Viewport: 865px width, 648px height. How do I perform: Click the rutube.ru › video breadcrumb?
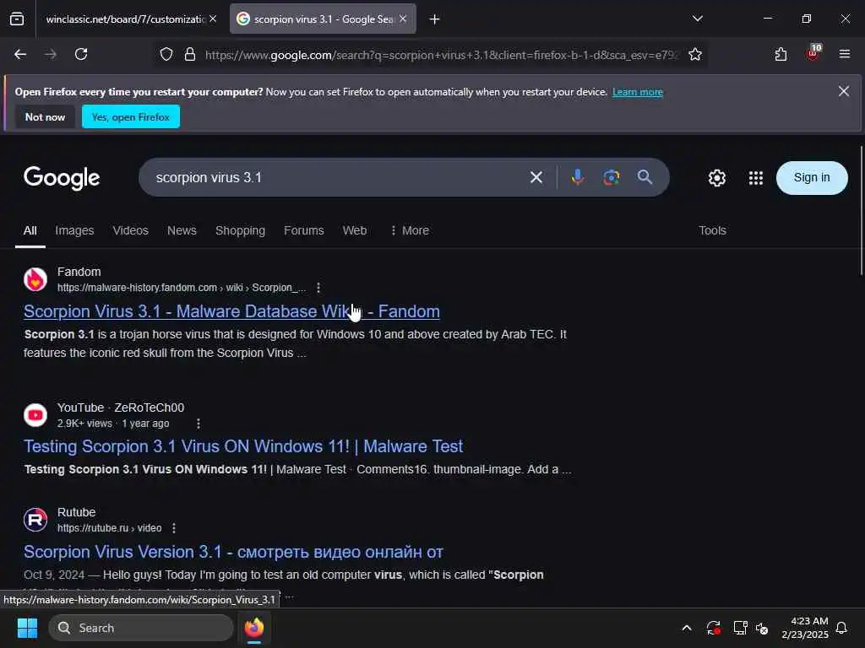pos(110,528)
